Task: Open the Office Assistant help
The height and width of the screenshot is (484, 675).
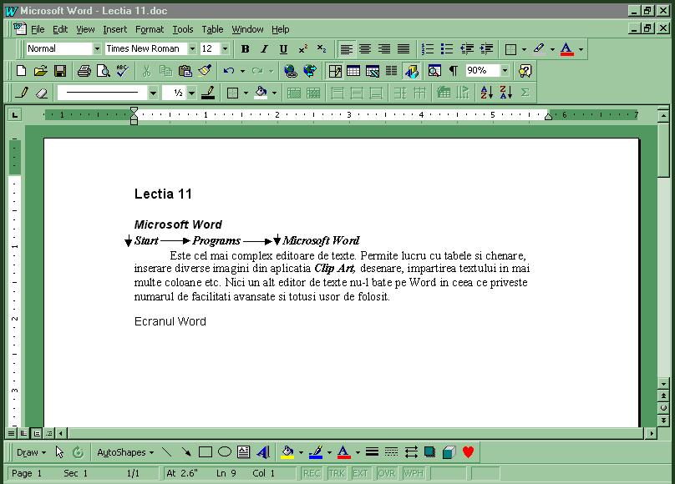Action: click(x=525, y=70)
